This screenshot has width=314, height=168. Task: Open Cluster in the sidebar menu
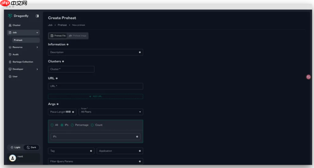tap(23, 25)
